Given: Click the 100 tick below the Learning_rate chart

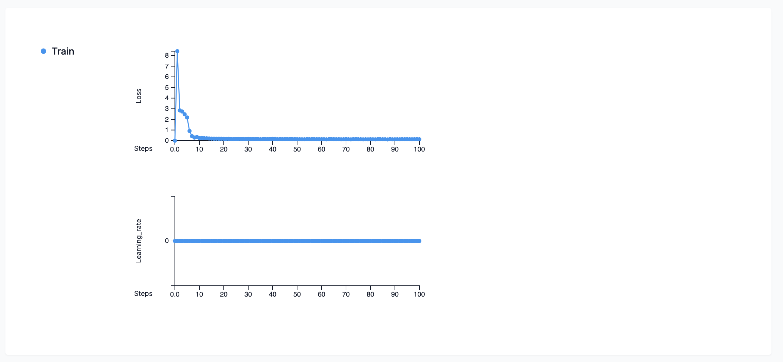Looking at the screenshot, I should point(419,294).
